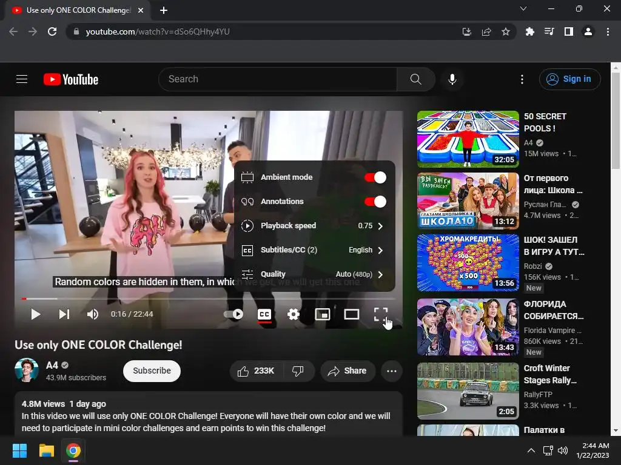Expand playback speed 0.75 chevron
The height and width of the screenshot is (465, 621).
[x=381, y=226]
